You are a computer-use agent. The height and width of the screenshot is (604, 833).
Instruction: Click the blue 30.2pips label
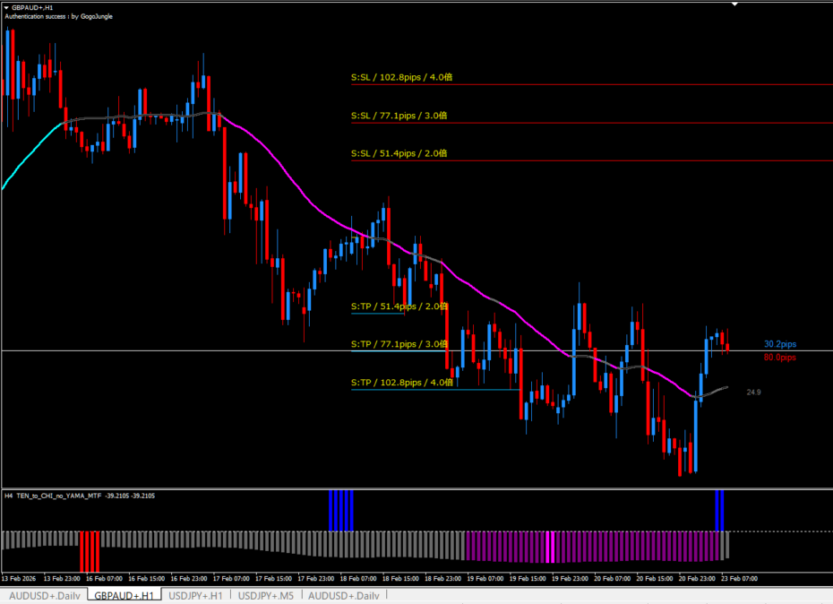click(x=779, y=344)
